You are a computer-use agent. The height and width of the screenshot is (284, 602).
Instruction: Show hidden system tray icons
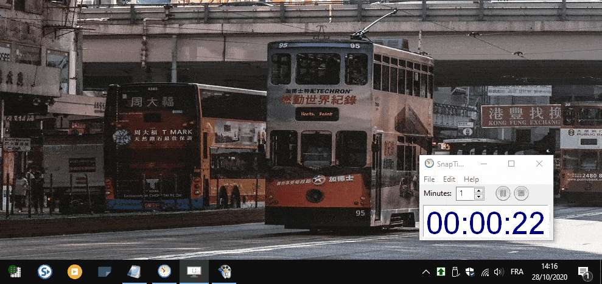click(x=425, y=272)
